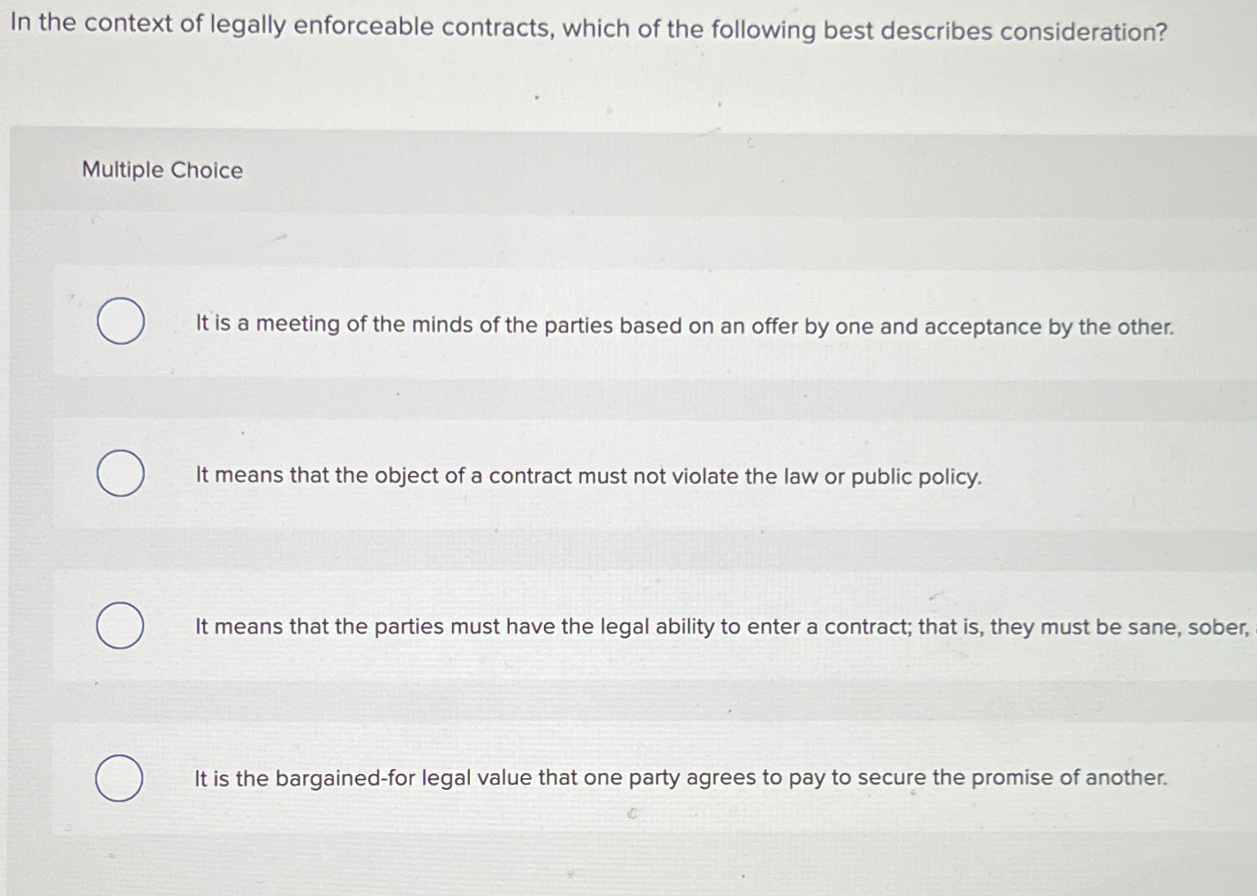Image resolution: width=1257 pixels, height=896 pixels.
Task: Select the 'must not violate the law' answer
Action: pyautogui.click(x=587, y=476)
